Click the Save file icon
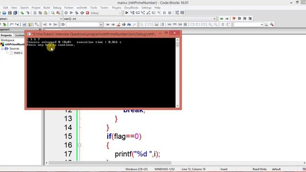 tap(10, 13)
